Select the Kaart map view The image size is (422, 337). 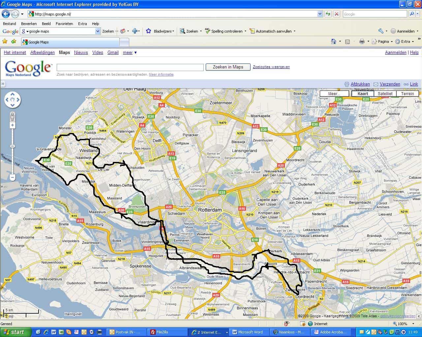pos(363,93)
